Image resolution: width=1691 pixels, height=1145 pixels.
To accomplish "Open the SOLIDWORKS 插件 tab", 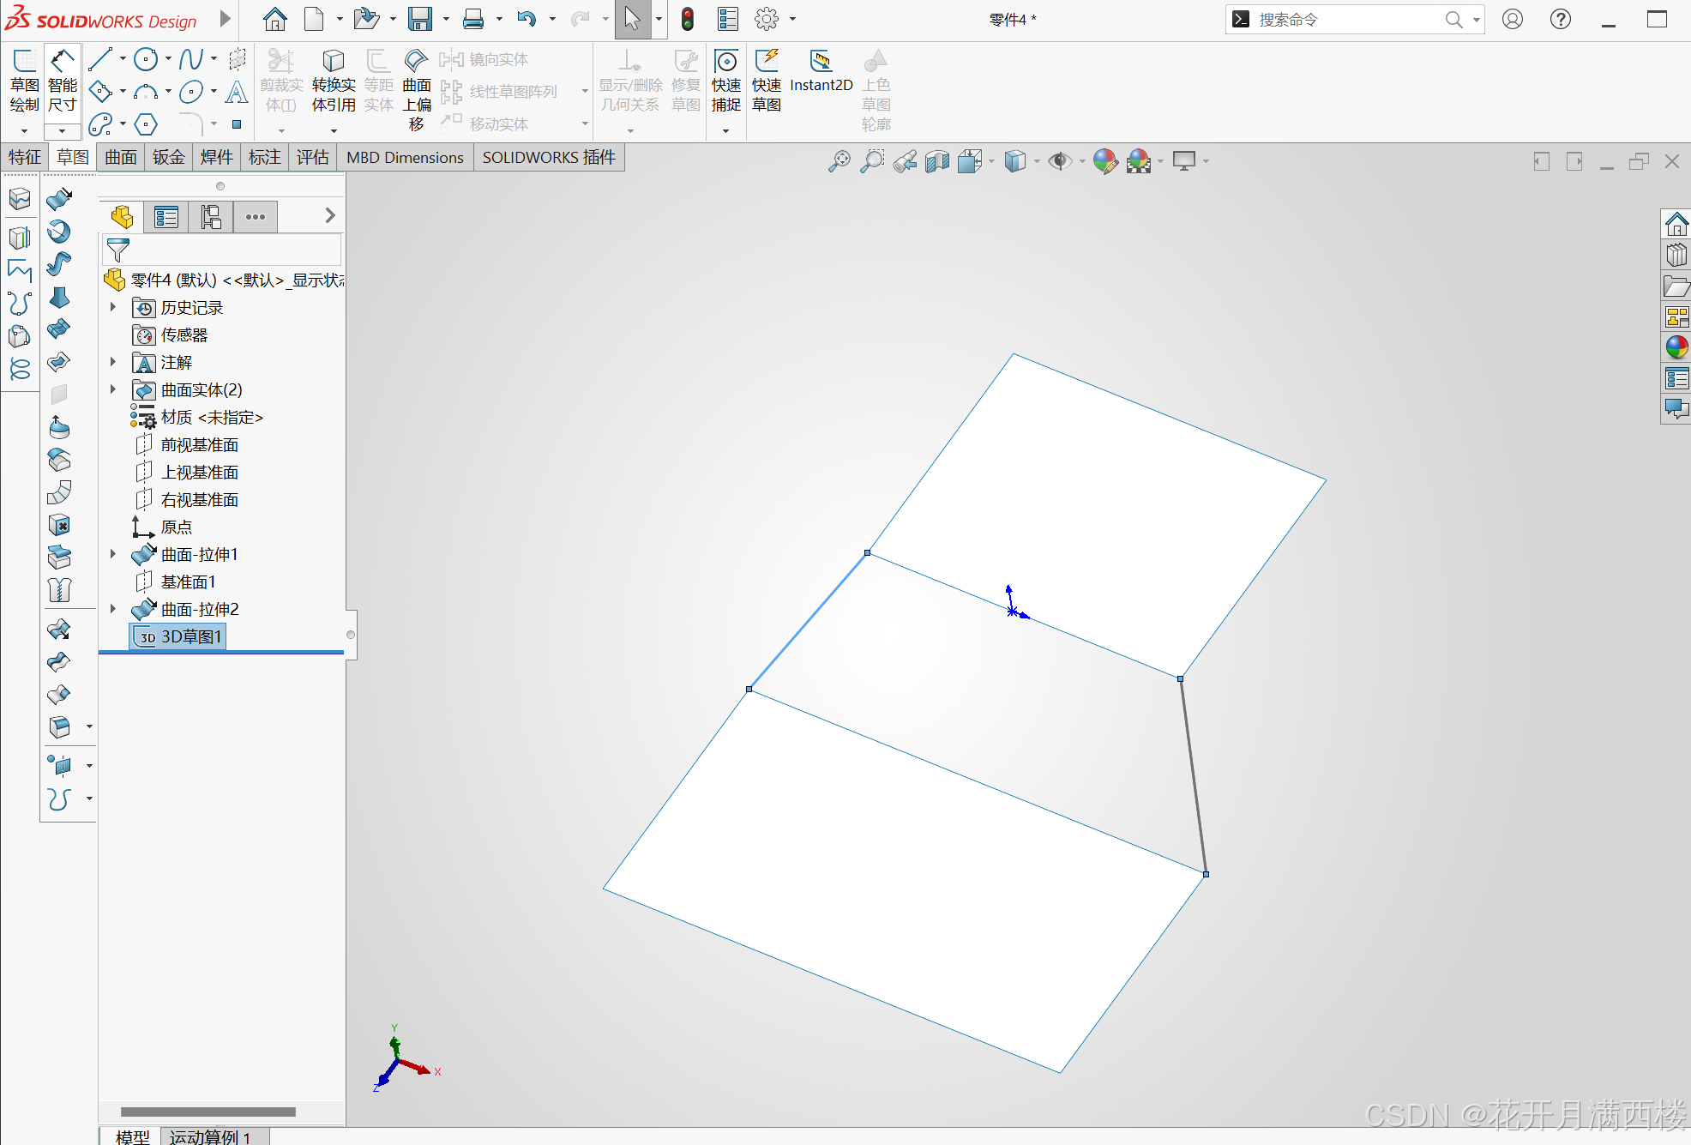I will pos(549,157).
